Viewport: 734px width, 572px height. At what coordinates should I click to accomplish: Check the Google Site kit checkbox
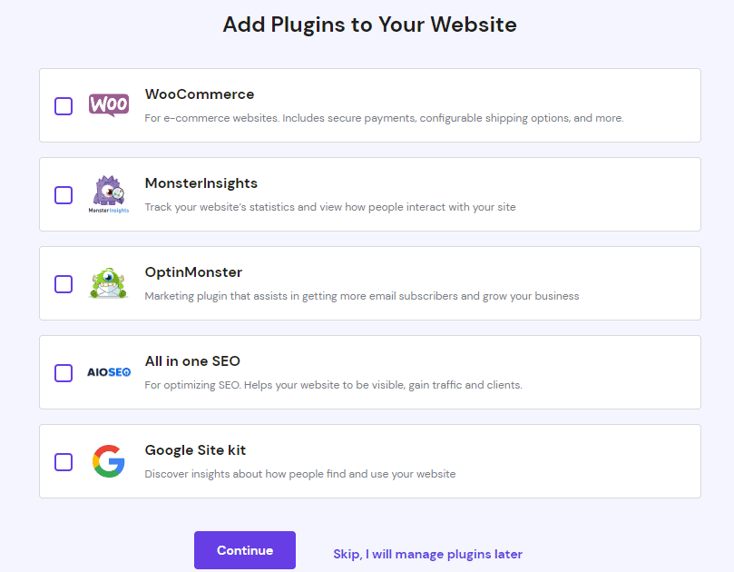(x=64, y=462)
